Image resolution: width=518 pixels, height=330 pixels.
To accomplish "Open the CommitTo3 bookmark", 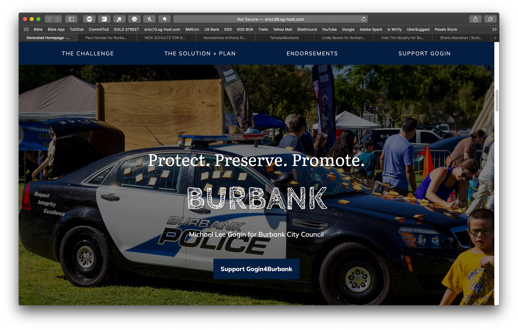I will [x=99, y=29].
